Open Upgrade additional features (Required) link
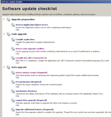111x117 pixels. pos(35,109)
